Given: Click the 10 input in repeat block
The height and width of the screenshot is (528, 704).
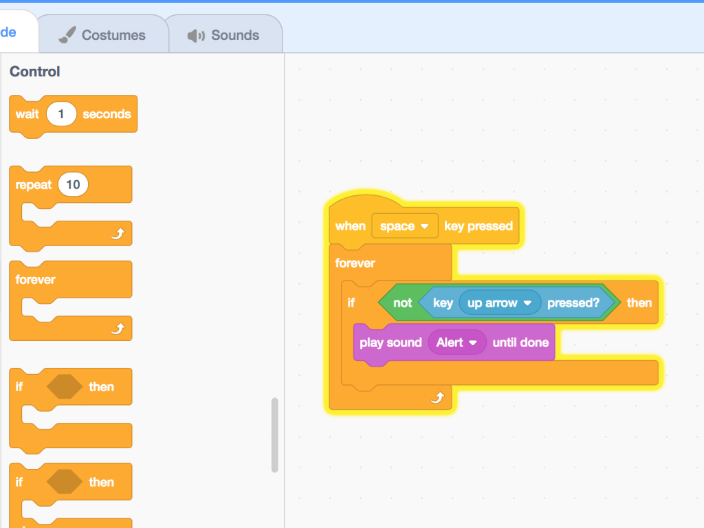Looking at the screenshot, I should [73, 184].
